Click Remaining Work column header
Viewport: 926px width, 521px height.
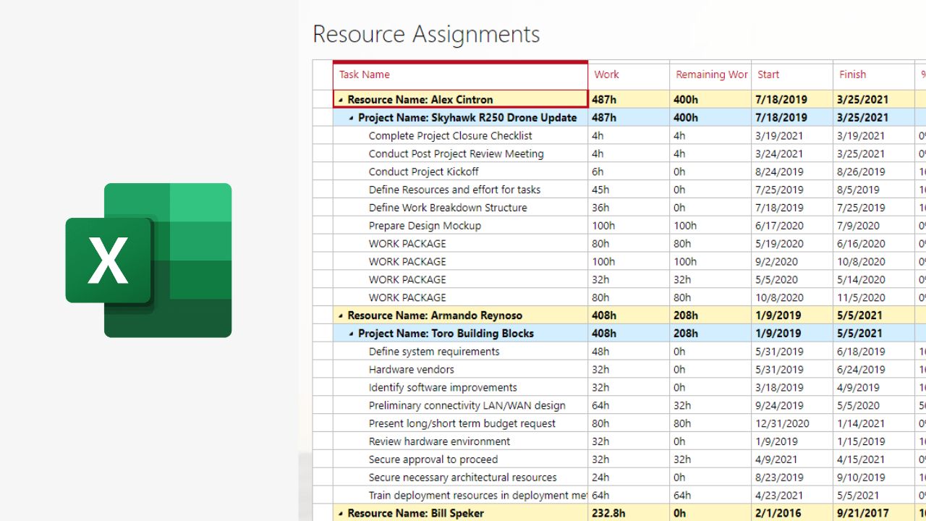coord(712,75)
